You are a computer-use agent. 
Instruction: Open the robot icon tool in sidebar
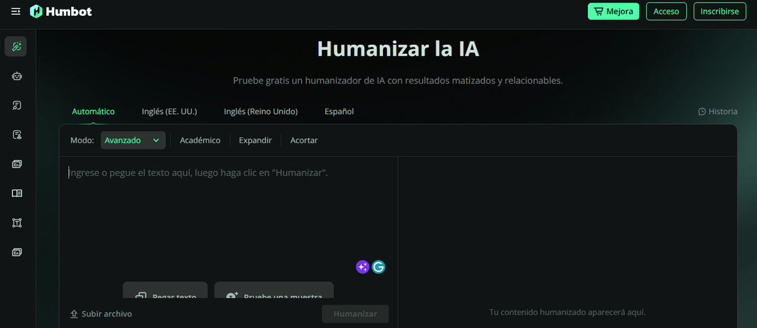pyautogui.click(x=16, y=76)
